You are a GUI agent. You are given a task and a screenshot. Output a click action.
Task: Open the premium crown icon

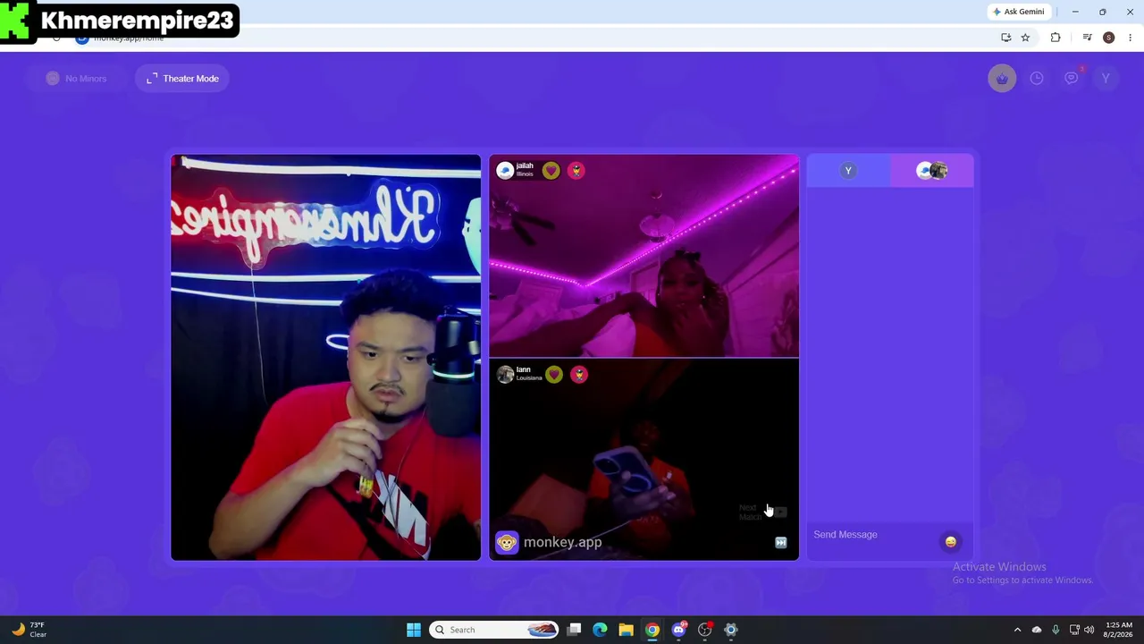coord(1002,79)
